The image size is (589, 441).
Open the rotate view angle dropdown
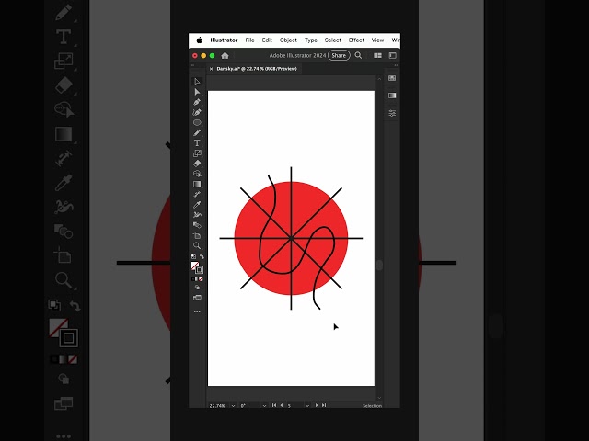tap(264, 406)
